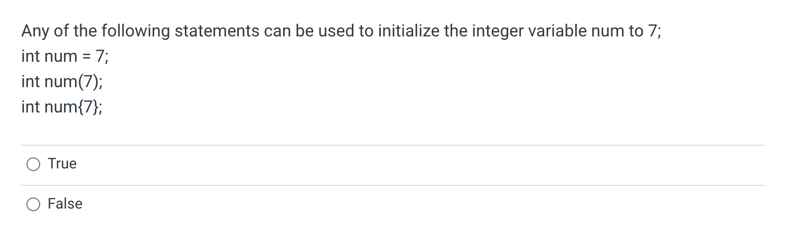Click the word "Any" starting the question
The image size is (785, 245).
click(35, 32)
